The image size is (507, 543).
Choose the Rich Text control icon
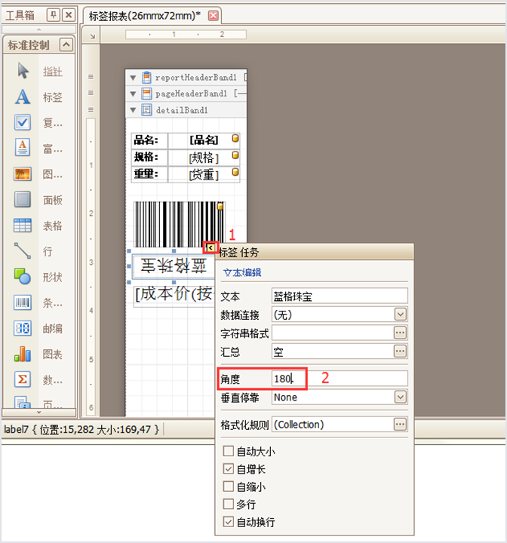23,149
